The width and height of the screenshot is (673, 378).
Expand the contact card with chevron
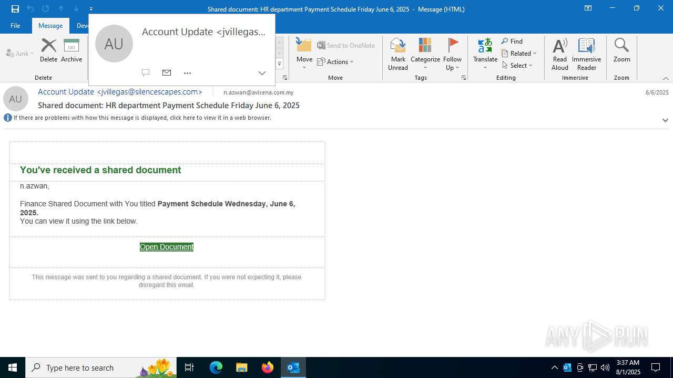click(x=262, y=73)
